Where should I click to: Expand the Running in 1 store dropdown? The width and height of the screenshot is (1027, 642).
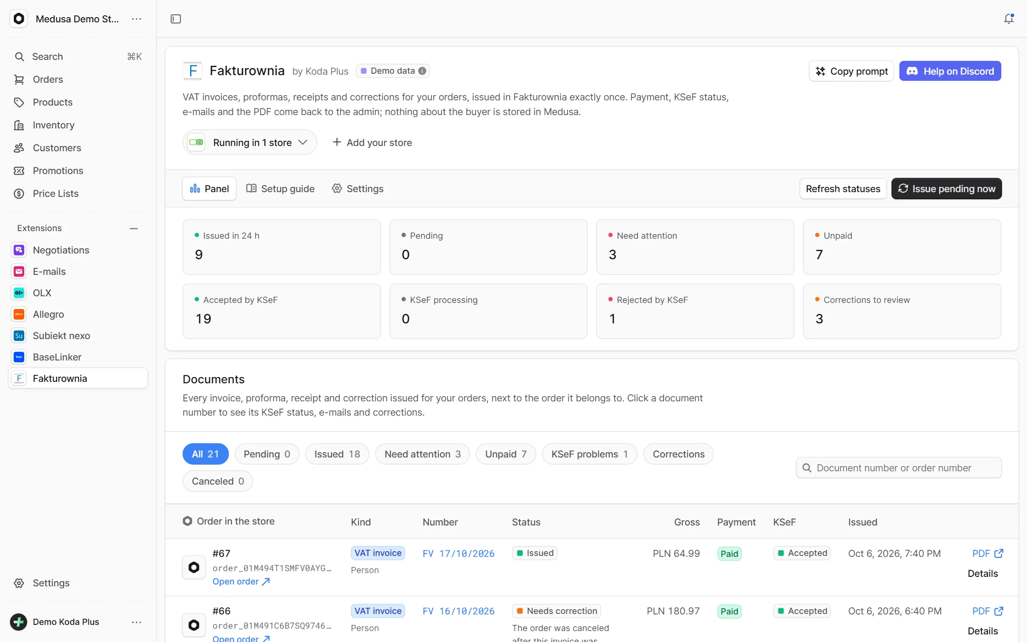250,143
